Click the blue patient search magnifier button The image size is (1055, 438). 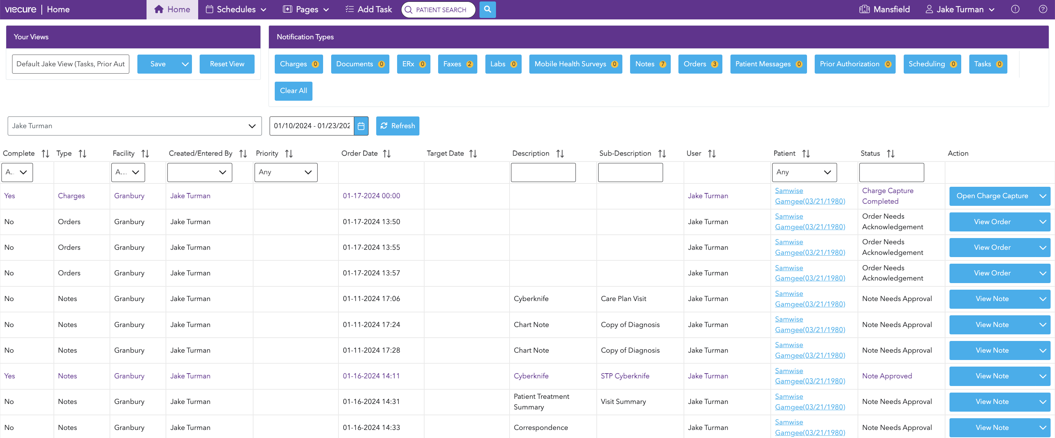point(487,10)
